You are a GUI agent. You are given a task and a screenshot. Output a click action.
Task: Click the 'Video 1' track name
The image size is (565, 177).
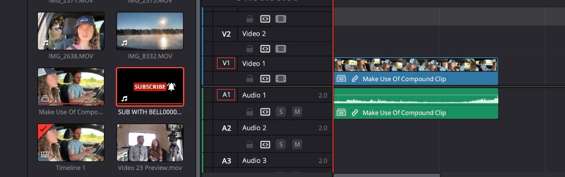coord(254,63)
